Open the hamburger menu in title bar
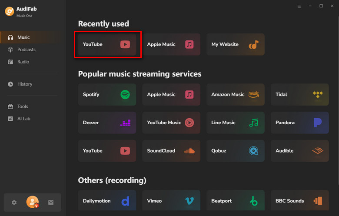The width and height of the screenshot is (339, 216). tap(299, 6)
